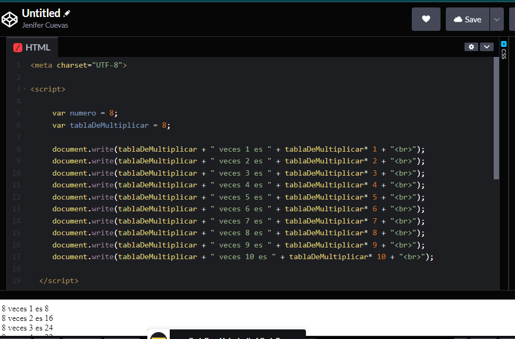Click code line with 'veces 5 es'
Viewport: 515px width, 339px height.
(238, 197)
